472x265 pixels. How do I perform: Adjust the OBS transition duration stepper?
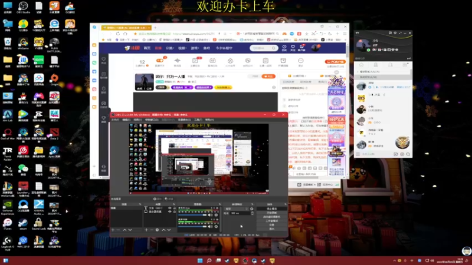tap(253, 213)
